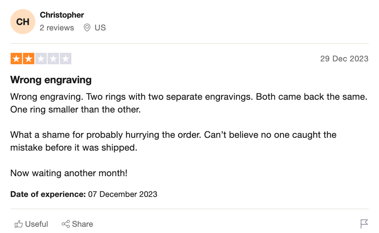Open the 'Wrong engraving' review title
This screenshot has width=379, height=233.
pyautogui.click(x=51, y=80)
